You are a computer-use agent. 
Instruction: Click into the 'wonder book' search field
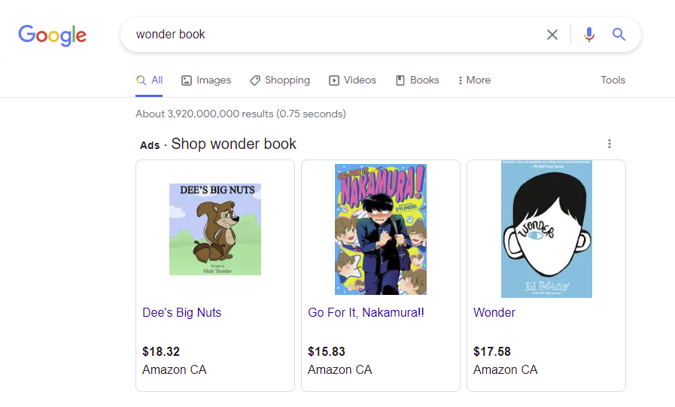coord(331,35)
